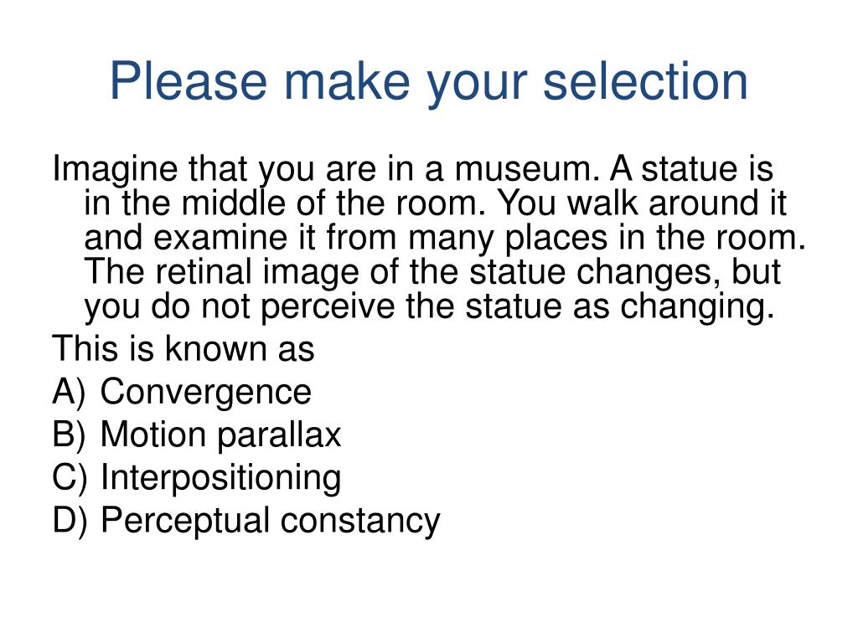Click the letter C) option marker

pyautogui.click(x=70, y=478)
